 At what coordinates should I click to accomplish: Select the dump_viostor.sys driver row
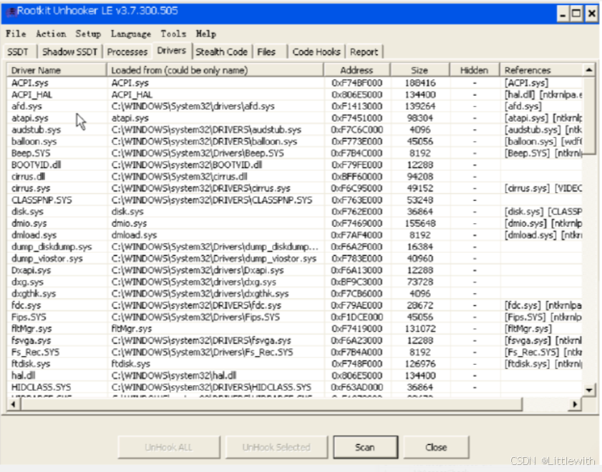(294, 258)
